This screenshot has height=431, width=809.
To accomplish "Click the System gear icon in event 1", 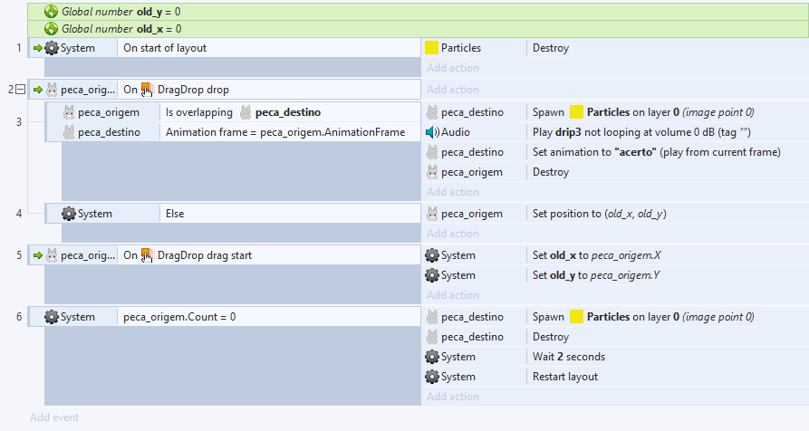I will pyautogui.click(x=52, y=48).
